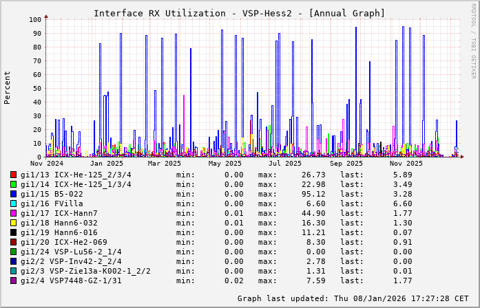480x308 pixels.
Task: Select the blue gi1/15 B5-022 swatch
Action: (x=14, y=194)
